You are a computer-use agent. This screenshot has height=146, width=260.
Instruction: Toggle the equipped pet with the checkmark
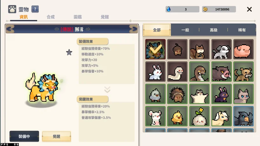click(x=155, y=49)
